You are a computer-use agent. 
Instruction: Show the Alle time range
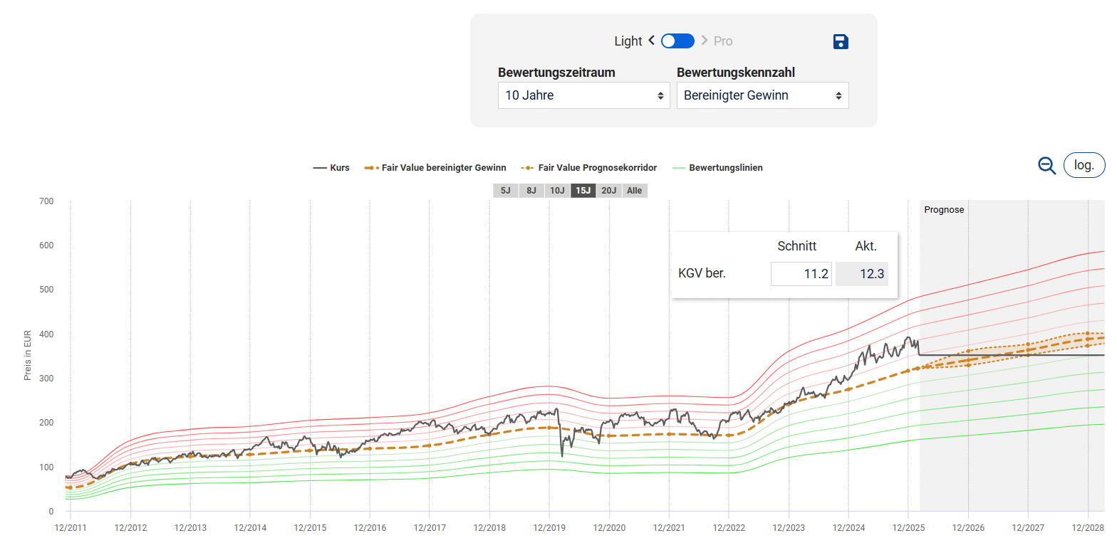pos(634,191)
